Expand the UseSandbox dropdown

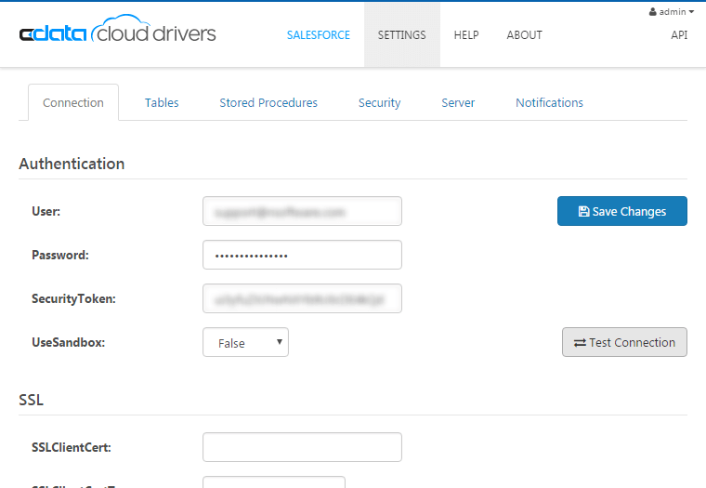[245, 342]
